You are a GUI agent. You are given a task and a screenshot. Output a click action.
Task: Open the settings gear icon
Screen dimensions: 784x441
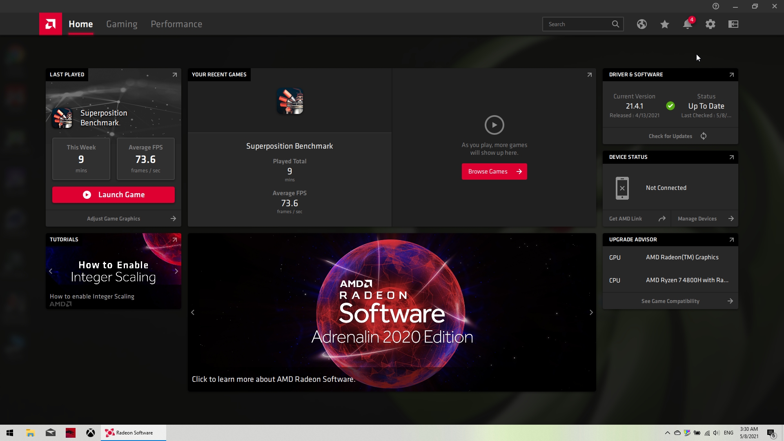click(710, 24)
